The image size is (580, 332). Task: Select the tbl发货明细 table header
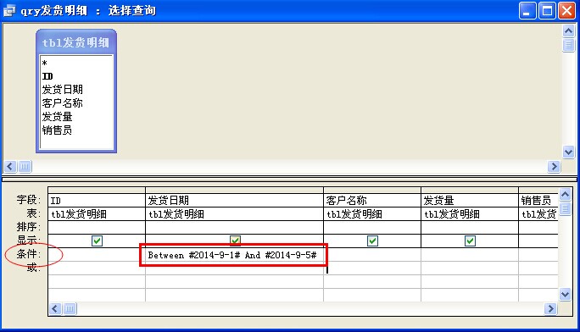tap(75, 42)
